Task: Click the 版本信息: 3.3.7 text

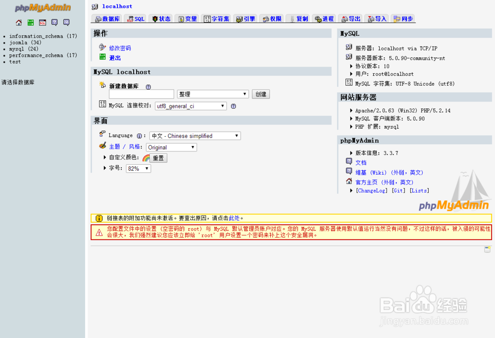Action: pos(377,153)
